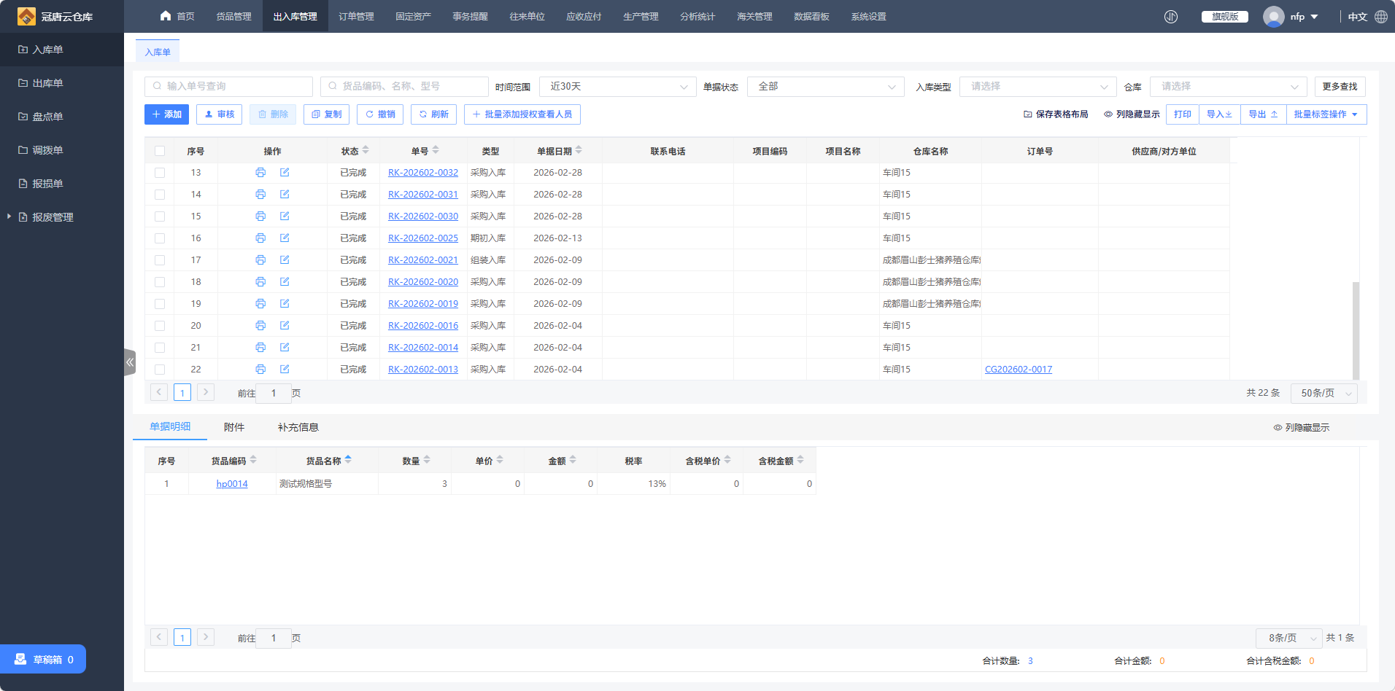Collapse the sidebar with the double-arrow handle
This screenshot has height=691, width=1395.
pyautogui.click(x=130, y=362)
